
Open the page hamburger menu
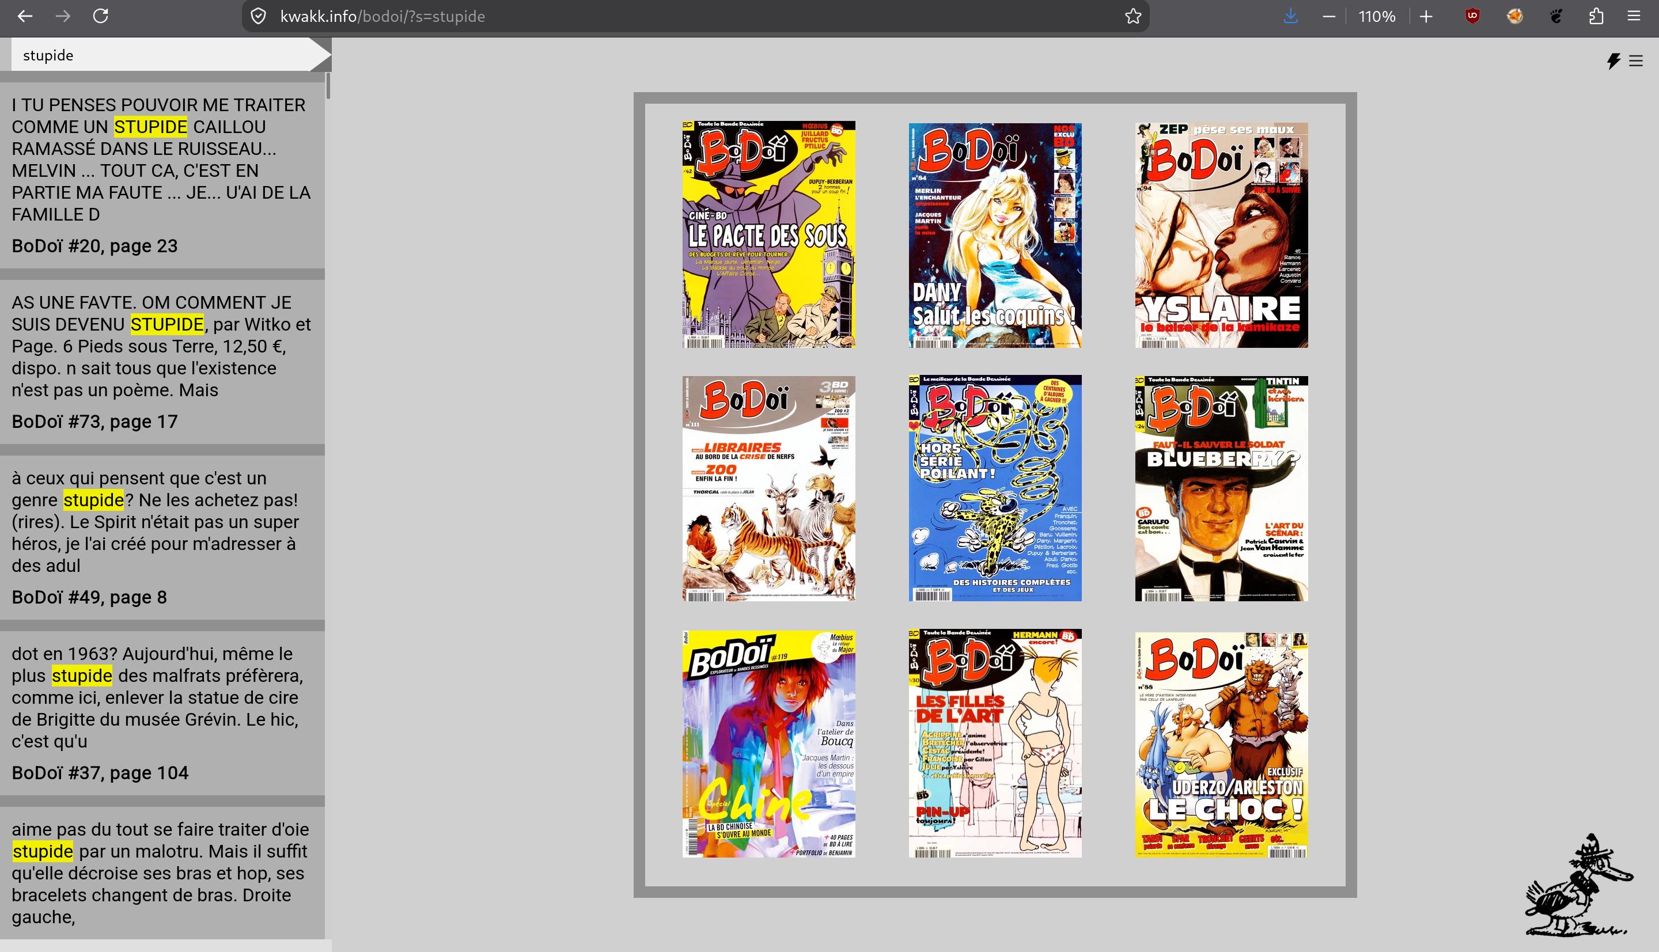(x=1636, y=61)
